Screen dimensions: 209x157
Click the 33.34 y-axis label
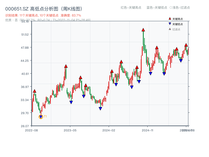(x=25, y=100)
